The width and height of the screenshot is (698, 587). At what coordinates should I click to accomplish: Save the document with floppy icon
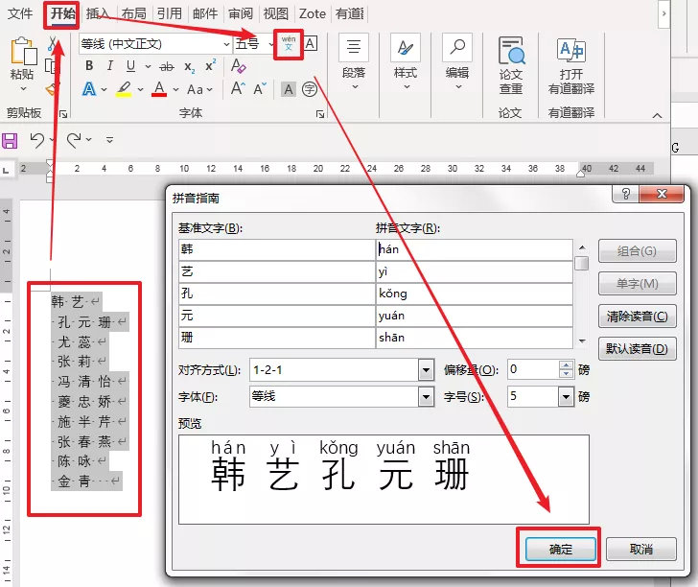[10, 141]
